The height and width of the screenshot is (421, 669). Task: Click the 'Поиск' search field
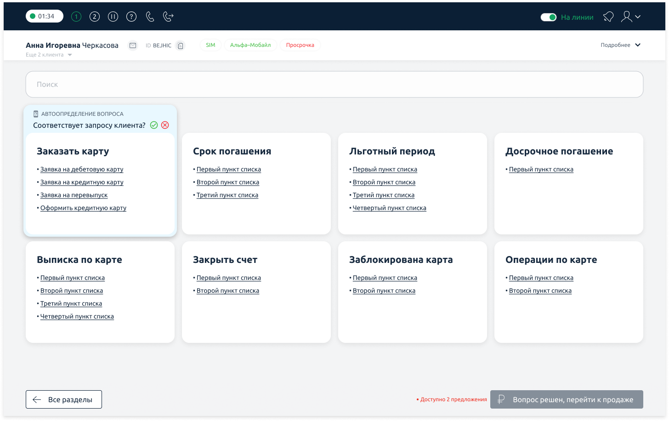(x=334, y=84)
